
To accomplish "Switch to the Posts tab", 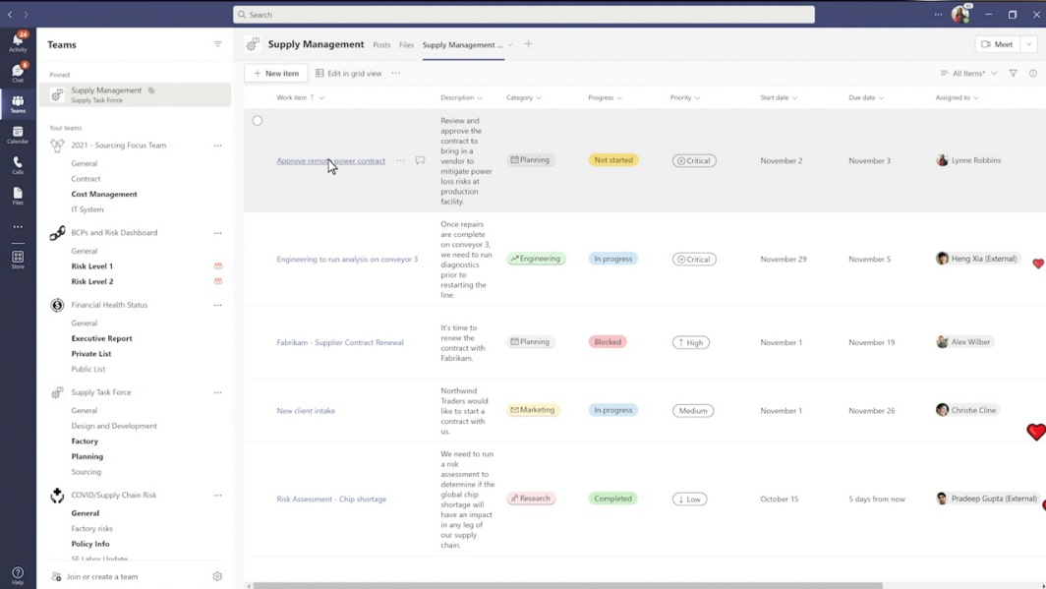I will [x=381, y=44].
